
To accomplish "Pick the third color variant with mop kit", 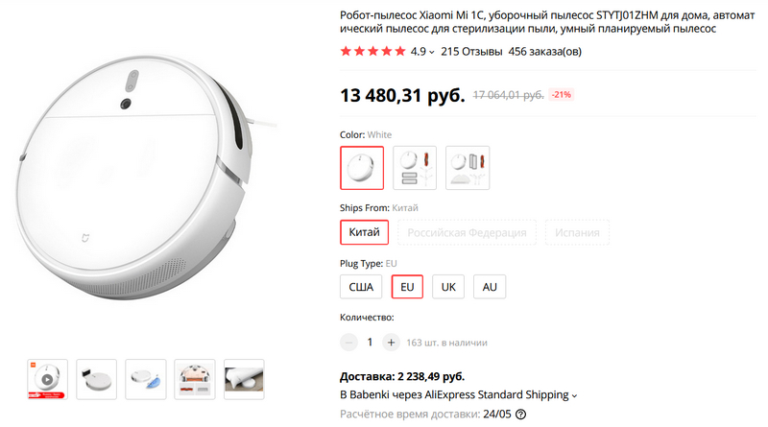I will point(468,168).
